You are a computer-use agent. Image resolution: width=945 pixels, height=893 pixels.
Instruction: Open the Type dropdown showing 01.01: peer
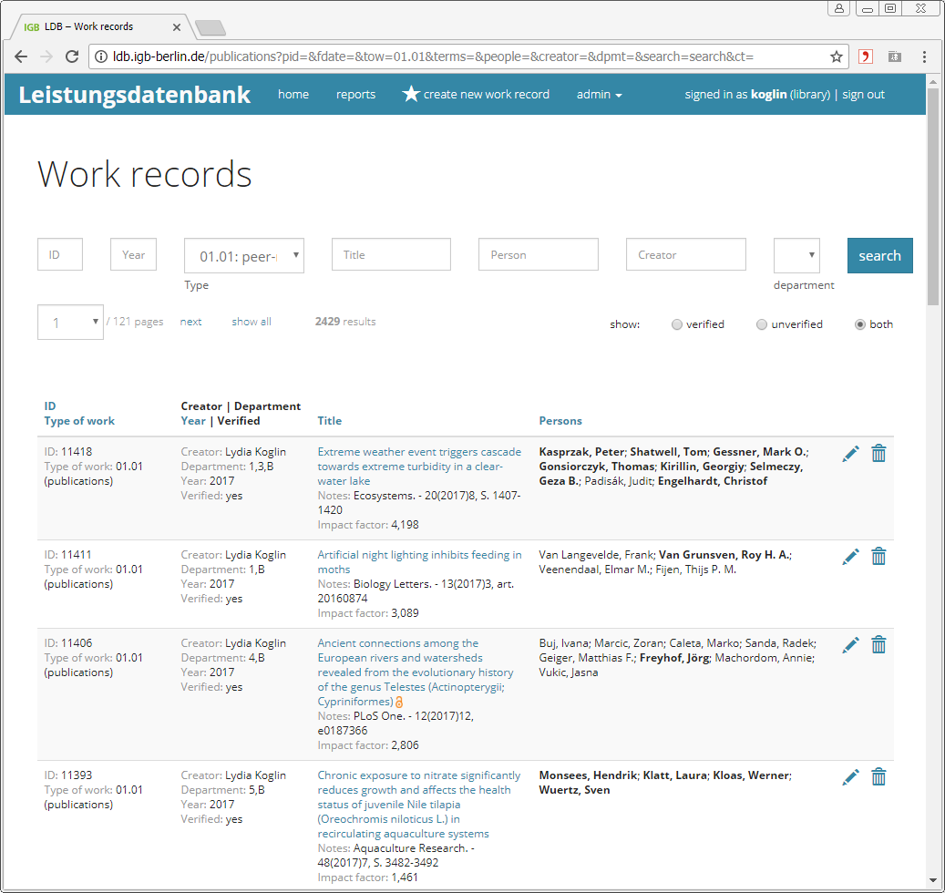pyautogui.click(x=244, y=256)
